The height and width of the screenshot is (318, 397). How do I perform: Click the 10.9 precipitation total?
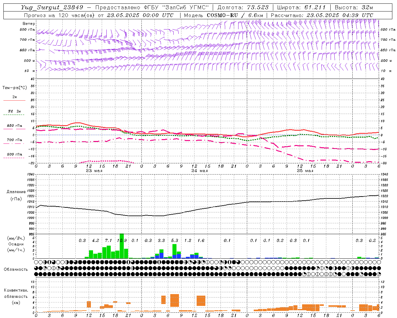122,240
